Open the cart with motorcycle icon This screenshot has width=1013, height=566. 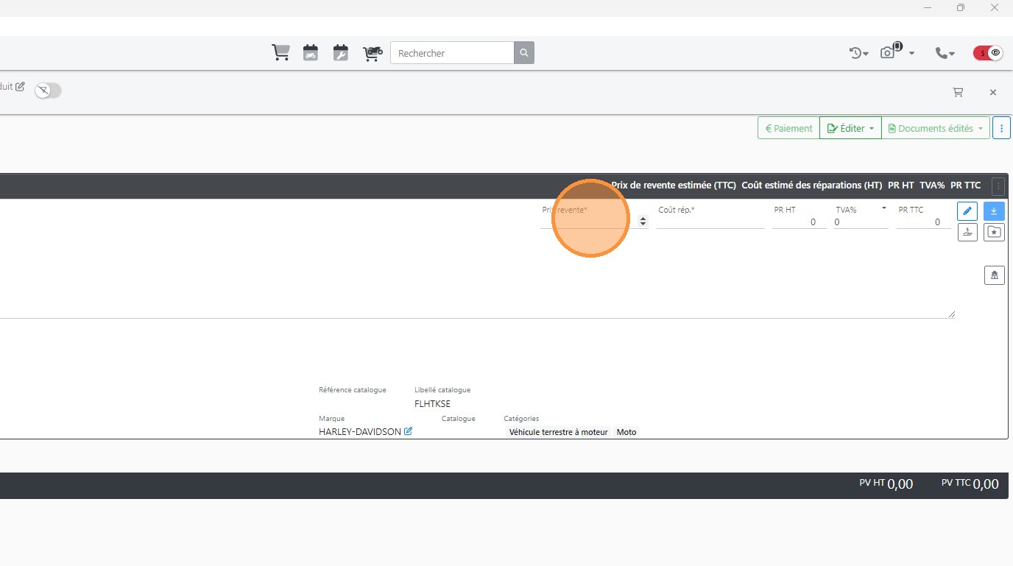coord(373,53)
